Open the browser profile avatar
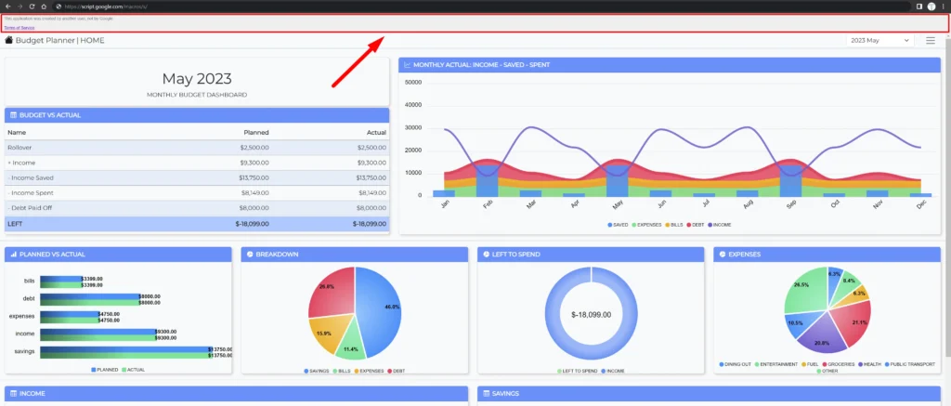Viewport: 951px width, 406px height. [931, 6]
